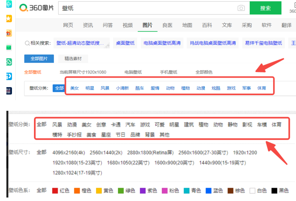Image resolution: width=296 pixels, height=201 pixels.
Task: Click the green mail envelope sidebar icon
Action: (9, 48)
